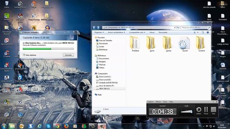Screen dimensions: 230x129
Task: Open the Windows Start menu orb
Action: pos(4,126)
